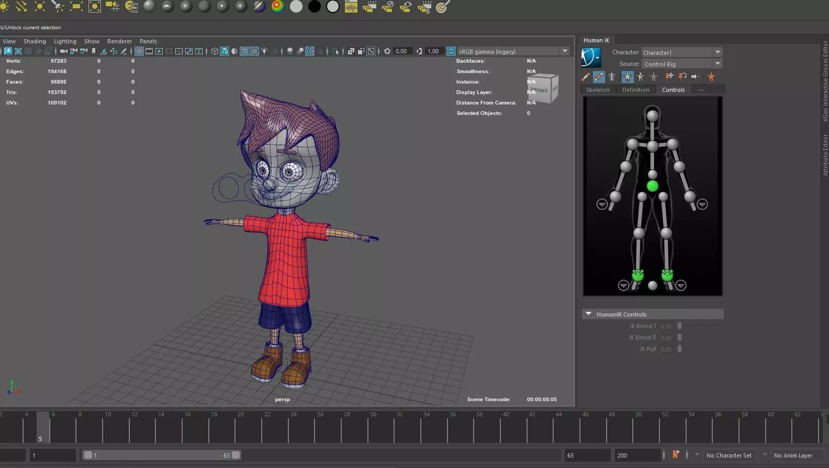Switch to the Skeleton tab in HumanIK
The image size is (829, 468).
pyautogui.click(x=598, y=90)
